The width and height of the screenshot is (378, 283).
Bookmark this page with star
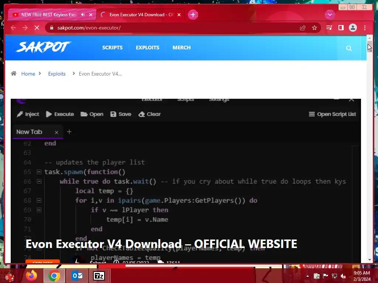315,28
